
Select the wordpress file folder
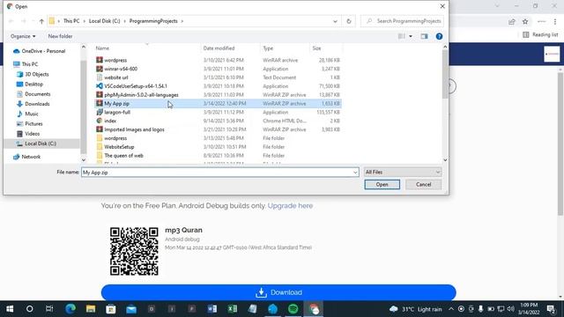[x=218, y=138]
